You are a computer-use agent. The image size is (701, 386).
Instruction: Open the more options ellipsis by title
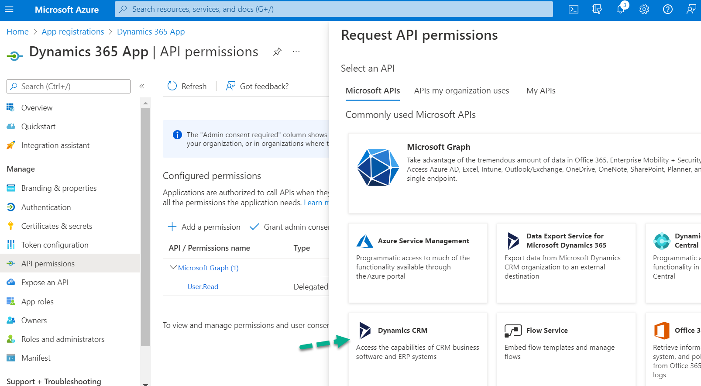click(x=296, y=52)
